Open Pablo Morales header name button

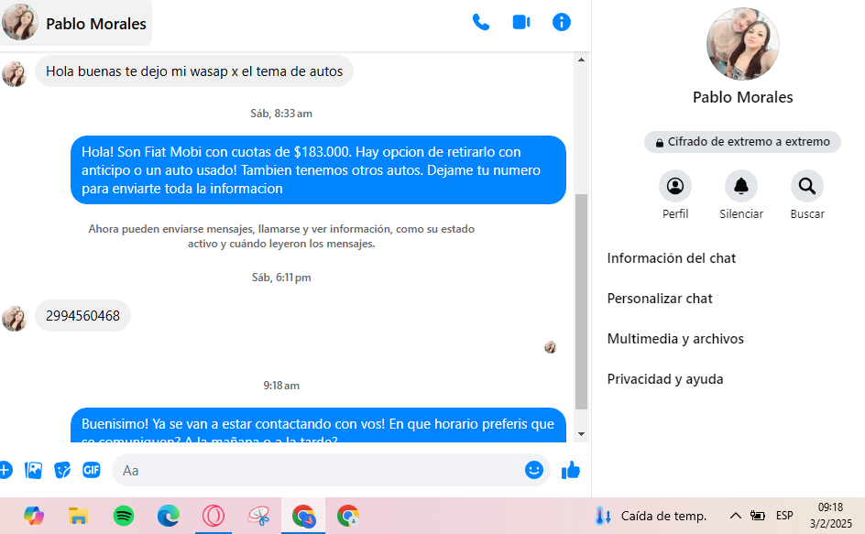tap(76, 23)
